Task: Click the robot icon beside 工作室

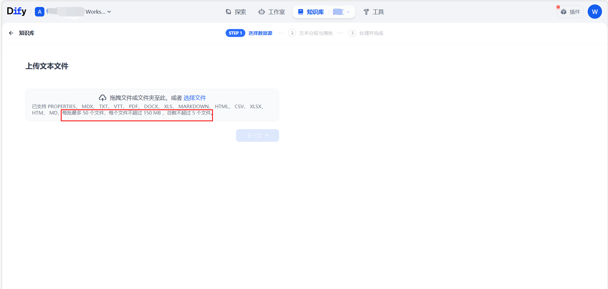Action: click(x=262, y=12)
